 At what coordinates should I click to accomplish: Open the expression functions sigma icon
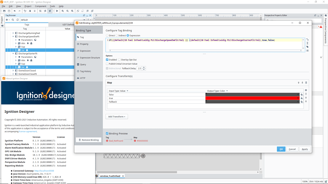point(307,43)
